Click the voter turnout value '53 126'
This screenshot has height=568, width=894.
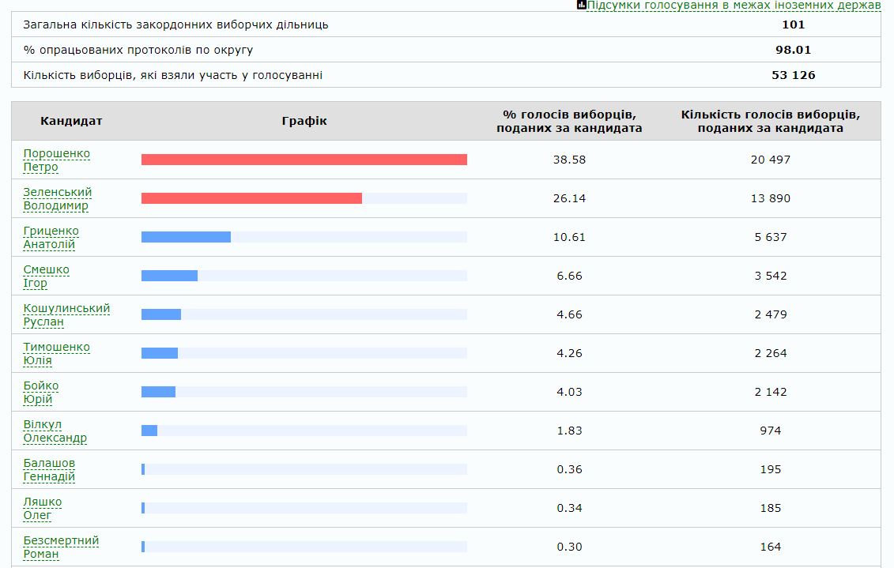(x=794, y=75)
